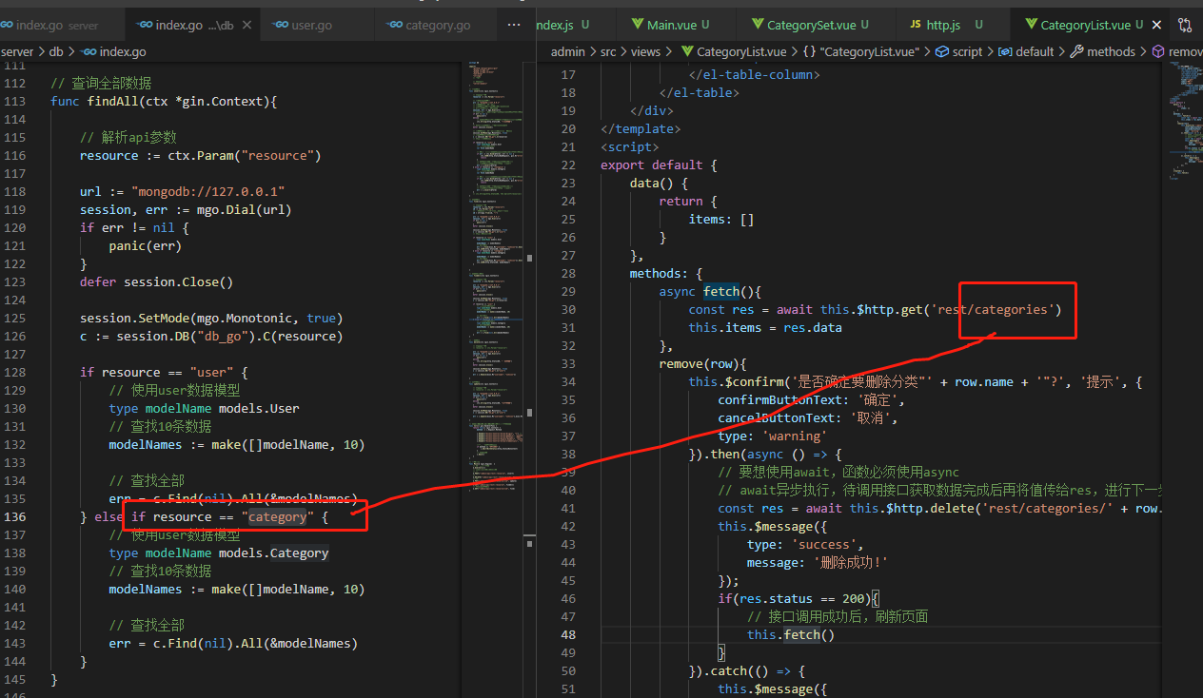1203x698 pixels.
Task: Open the "admin" breadcrumb
Action: [x=567, y=51]
